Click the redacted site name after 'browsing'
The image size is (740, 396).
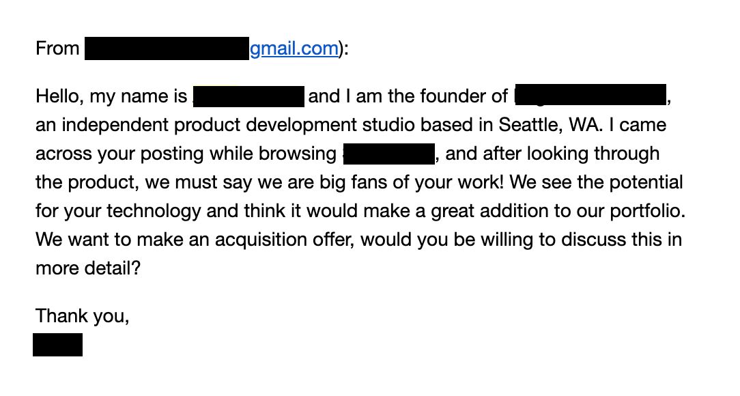tap(389, 154)
